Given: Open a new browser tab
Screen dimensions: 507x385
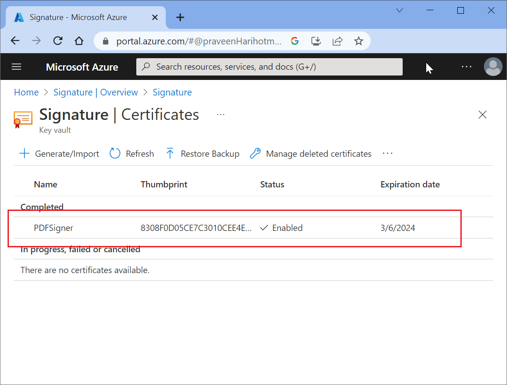Looking at the screenshot, I should click(x=180, y=17).
